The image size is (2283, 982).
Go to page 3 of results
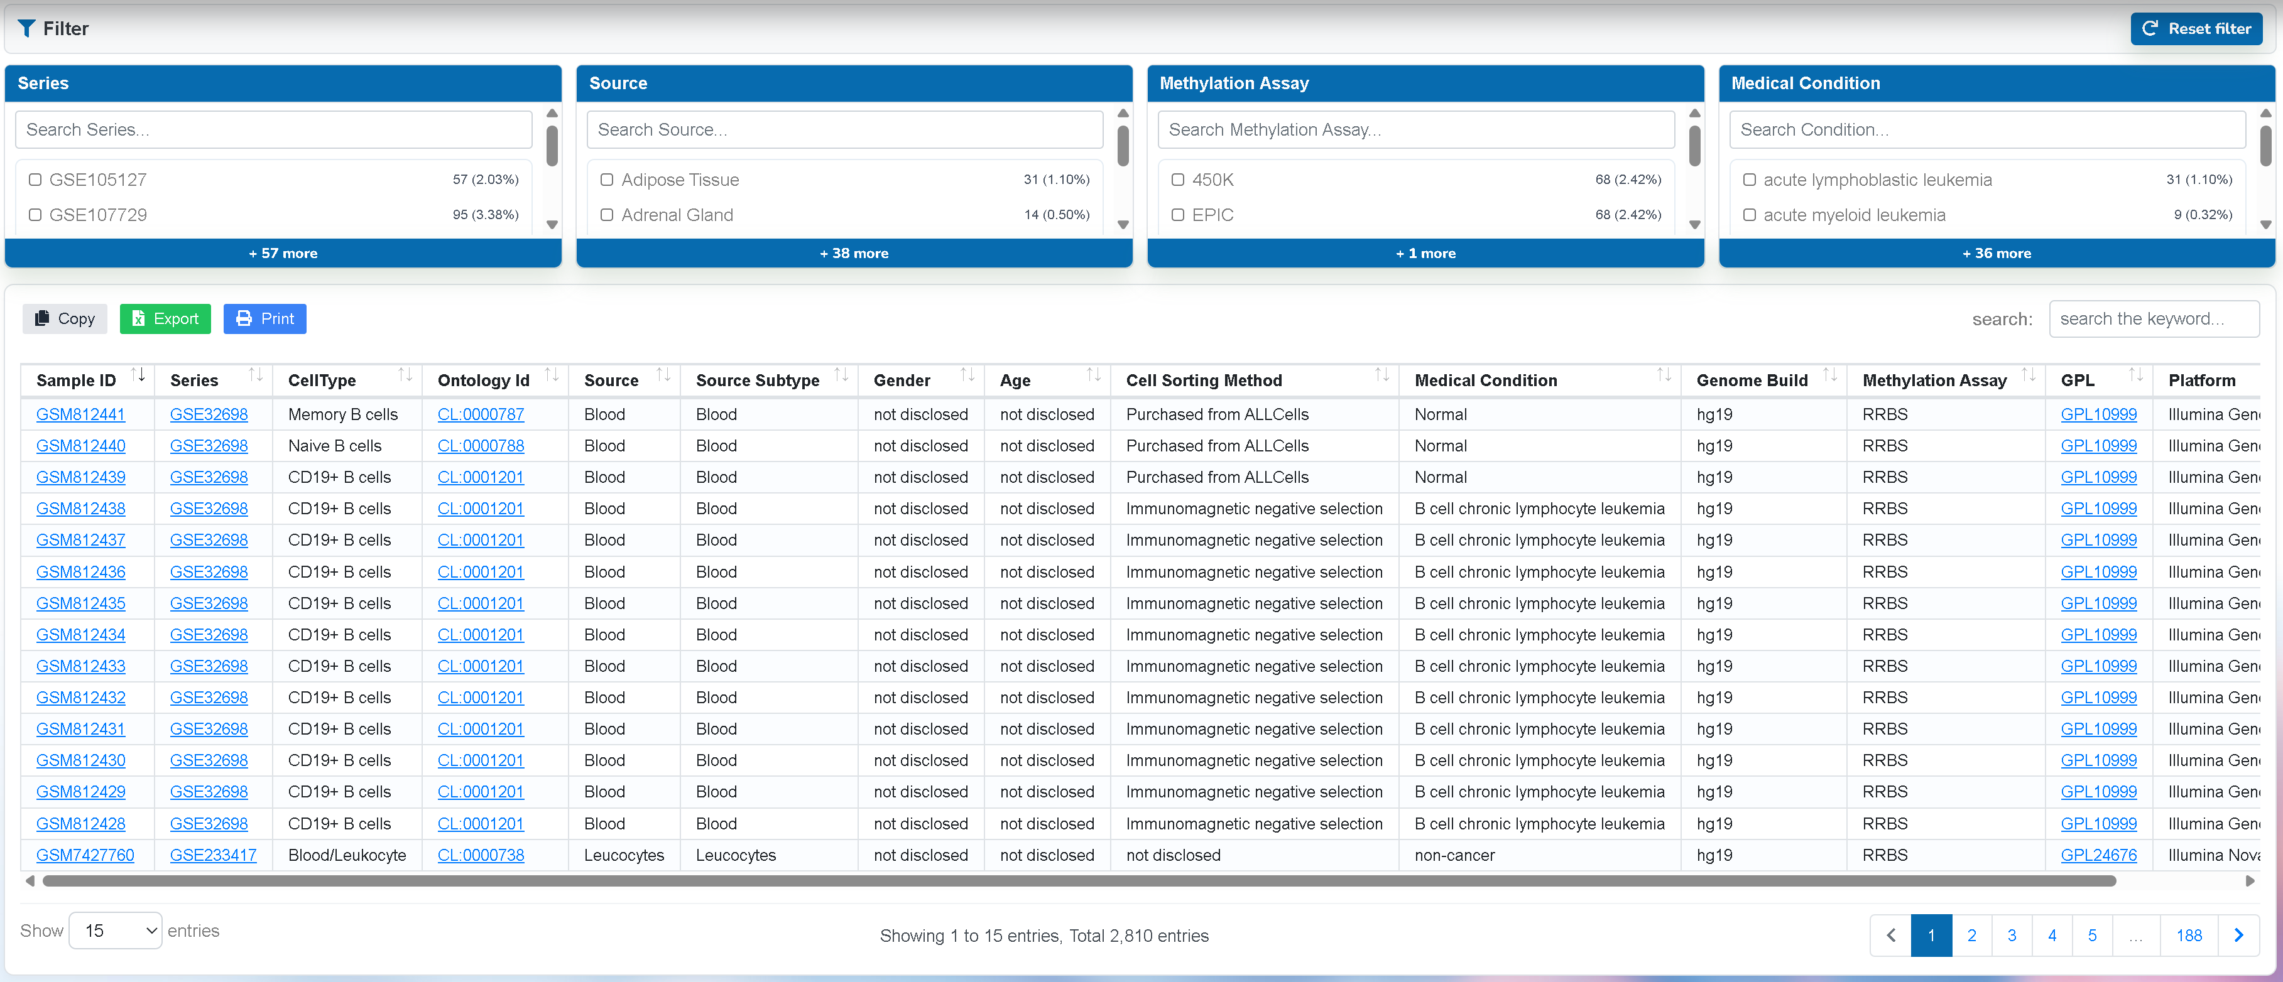(2012, 935)
